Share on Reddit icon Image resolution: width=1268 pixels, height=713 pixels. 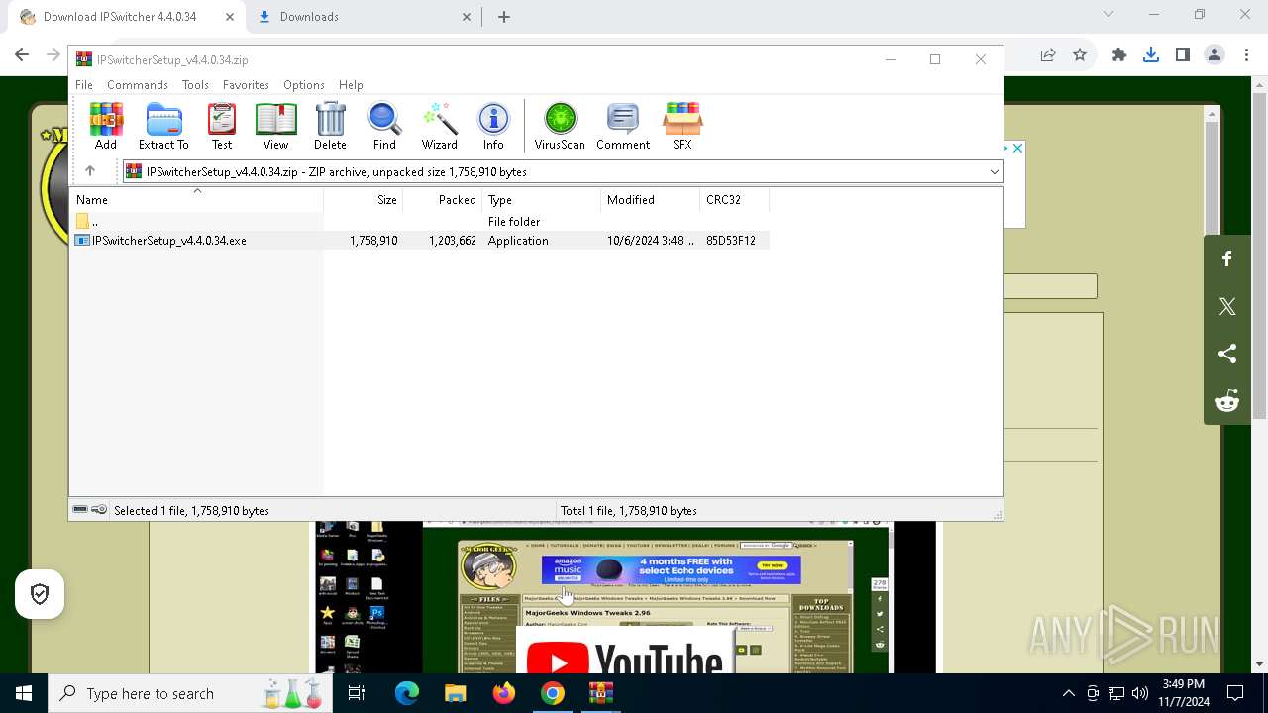[1227, 401]
